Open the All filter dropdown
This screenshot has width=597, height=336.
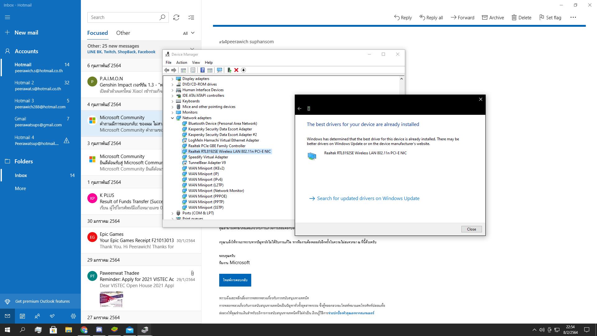click(x=188, y=33)
